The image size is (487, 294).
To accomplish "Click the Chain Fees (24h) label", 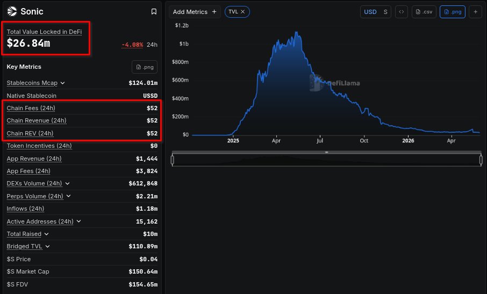I will 31,108.
